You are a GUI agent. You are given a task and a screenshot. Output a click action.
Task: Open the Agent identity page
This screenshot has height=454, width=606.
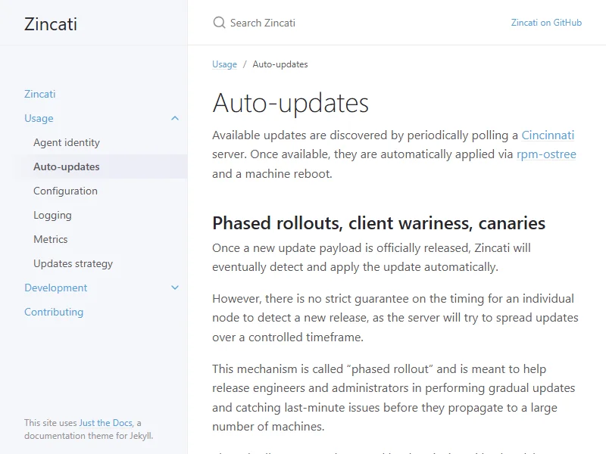point(67,142)
